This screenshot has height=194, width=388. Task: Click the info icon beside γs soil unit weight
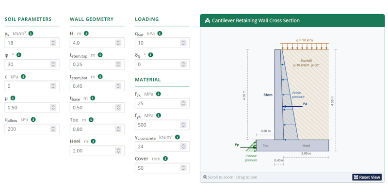click(31, 33)
